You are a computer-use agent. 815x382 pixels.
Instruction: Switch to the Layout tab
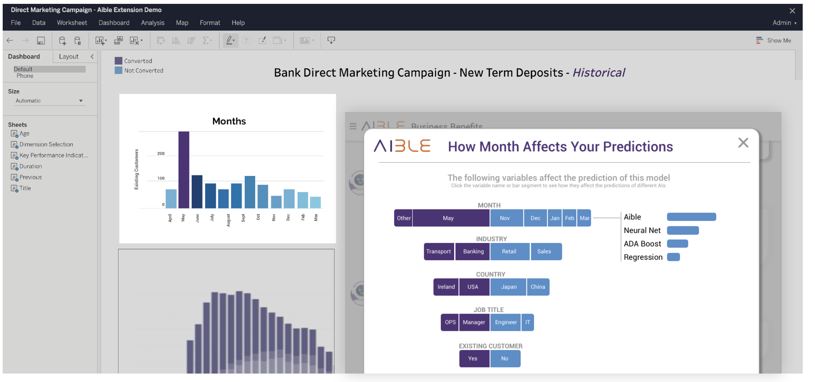69,56
